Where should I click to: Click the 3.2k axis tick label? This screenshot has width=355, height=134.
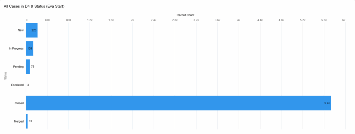[x=196, y=20]
